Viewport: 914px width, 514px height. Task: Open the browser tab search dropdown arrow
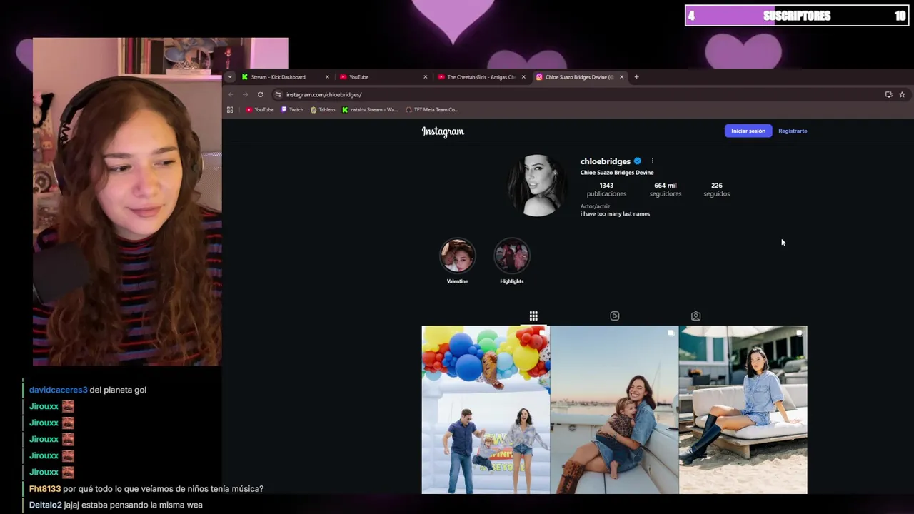click(230, 77)
